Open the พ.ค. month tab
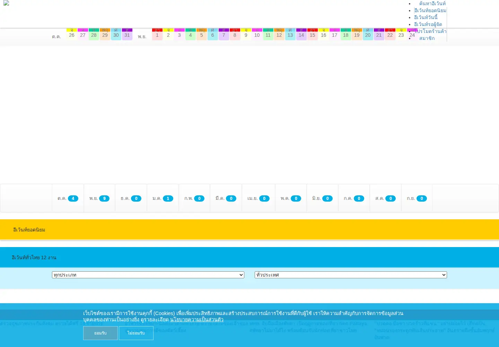This screenshot has width=499, height=347. 291,198
